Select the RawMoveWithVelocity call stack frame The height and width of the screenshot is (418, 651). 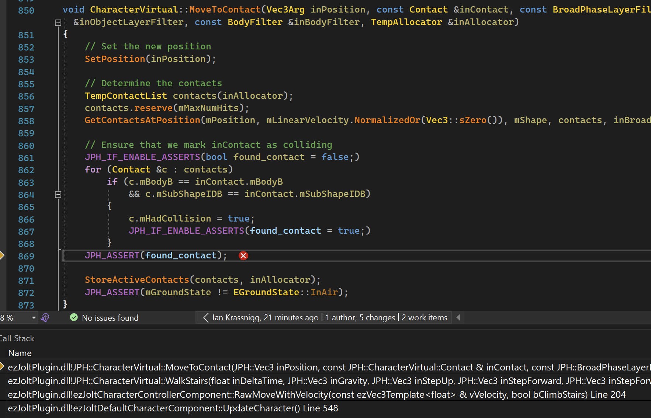pyautogui.click(x=329, y=394)
